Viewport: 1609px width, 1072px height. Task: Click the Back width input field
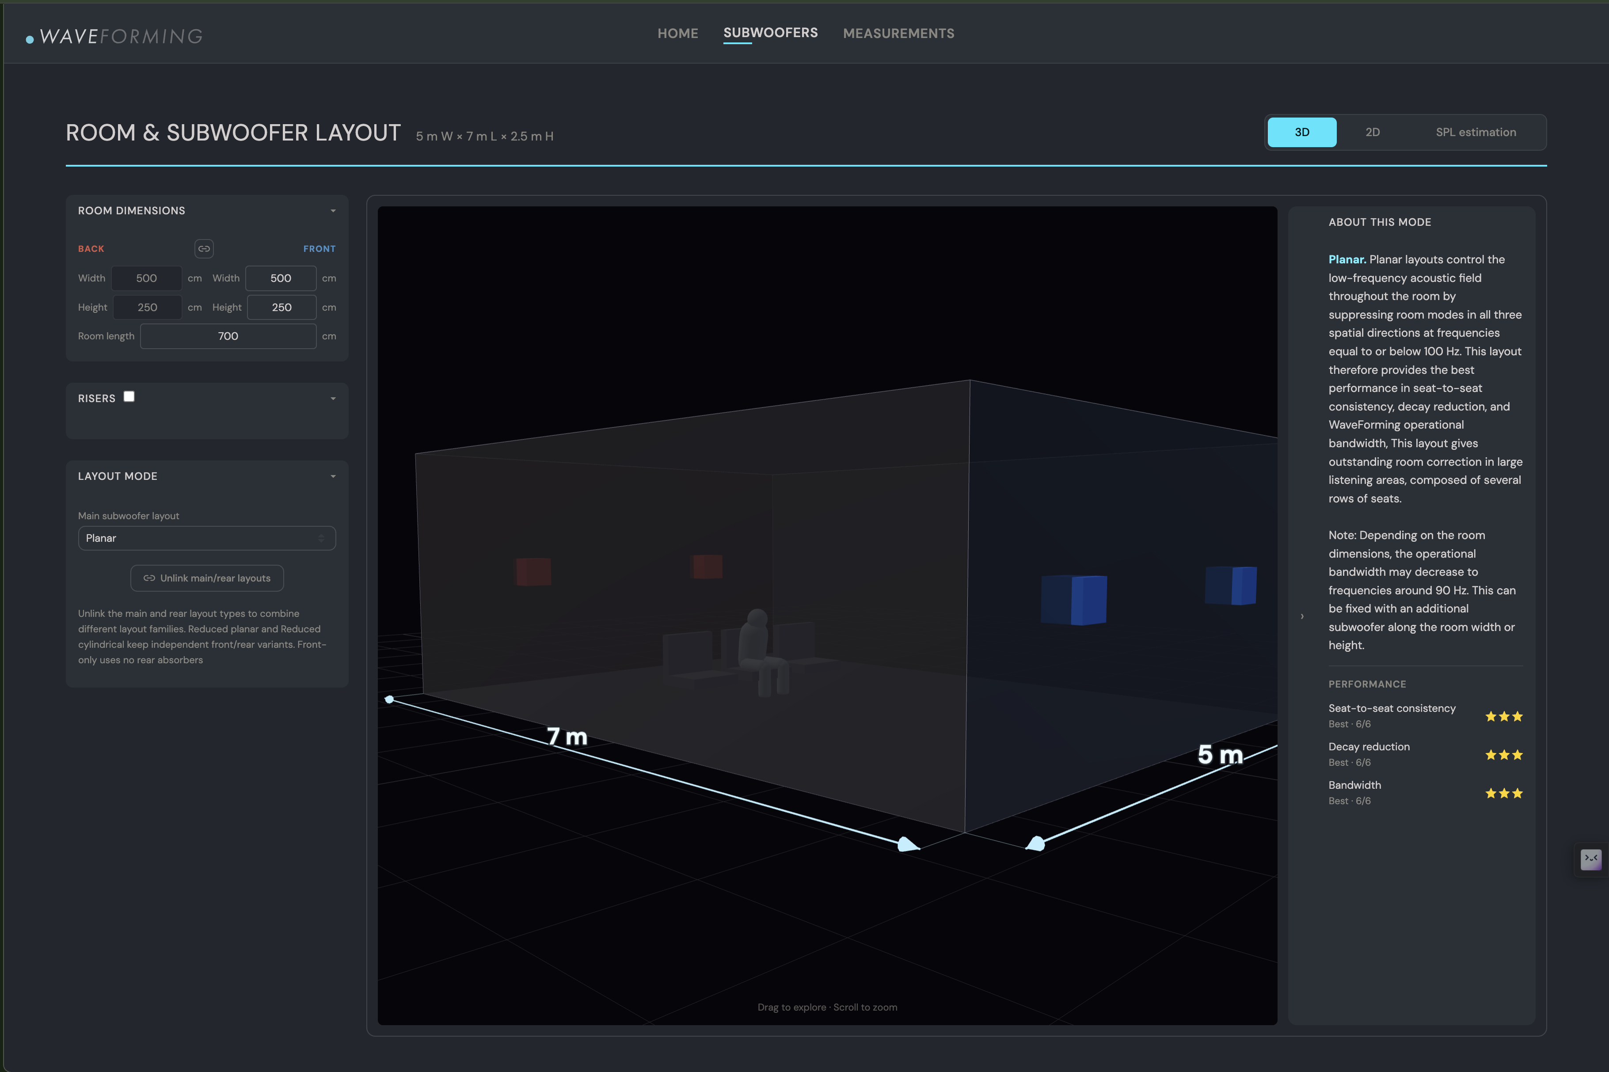click(147, 278)
